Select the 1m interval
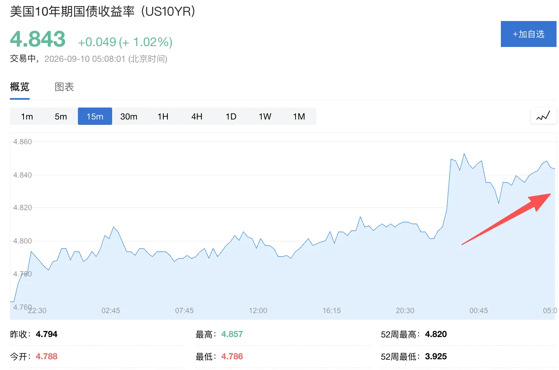 click(27, 116)
